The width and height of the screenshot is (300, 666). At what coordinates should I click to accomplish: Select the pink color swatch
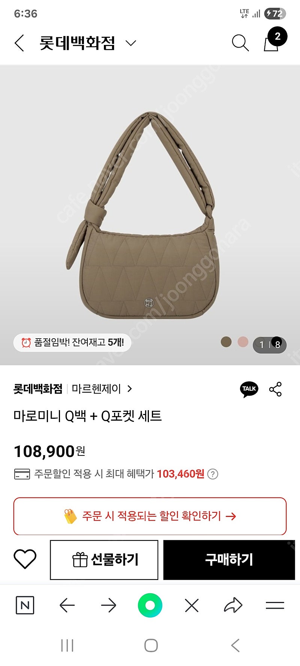pyautogui.click(x=243, y=342)
